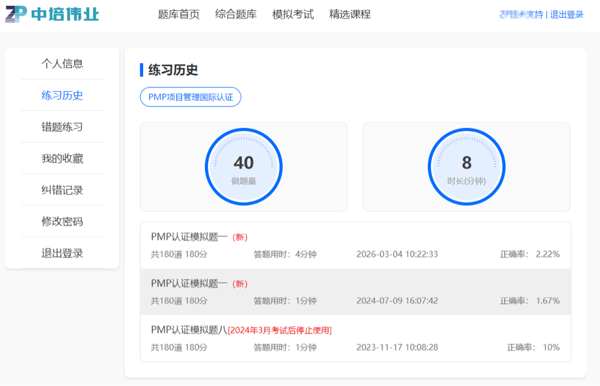600x386 pixels.
Task: Click the blurred username at top right
Action: tap(521, 15)
